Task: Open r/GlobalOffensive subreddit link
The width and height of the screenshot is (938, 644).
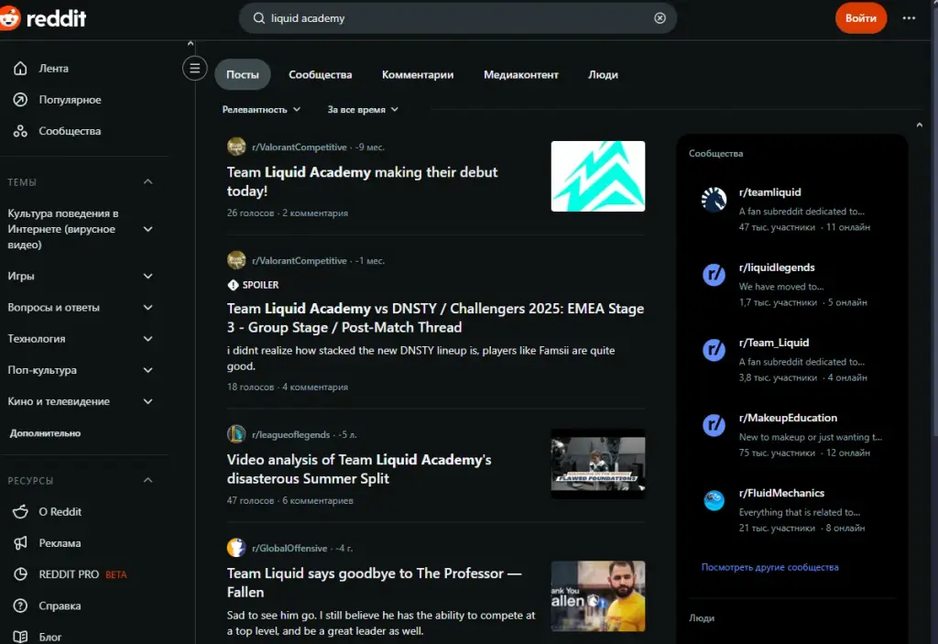Action: tap(289, 548)
